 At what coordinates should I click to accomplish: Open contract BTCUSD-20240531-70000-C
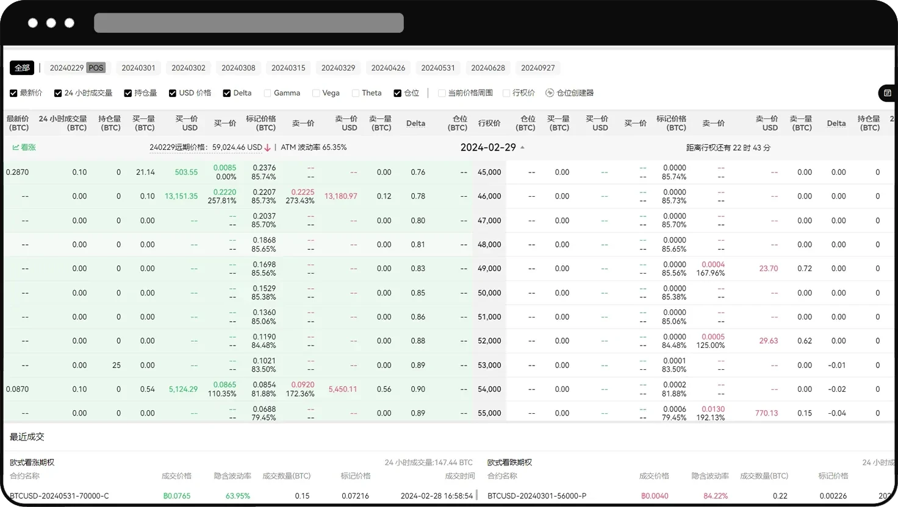point(59,496)
